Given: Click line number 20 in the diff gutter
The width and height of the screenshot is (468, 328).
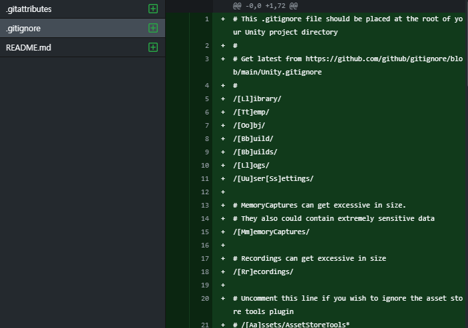Looking at the screenshot, I should point(205,299).
